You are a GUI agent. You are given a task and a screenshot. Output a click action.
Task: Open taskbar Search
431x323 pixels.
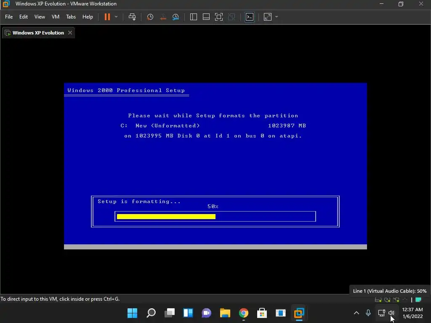pos(151,313)
